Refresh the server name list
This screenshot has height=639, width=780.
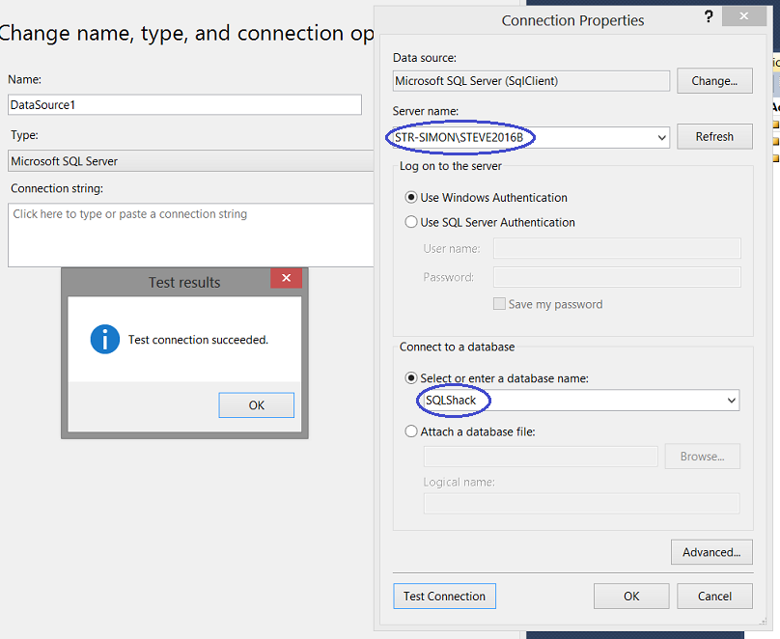[714, 137]
